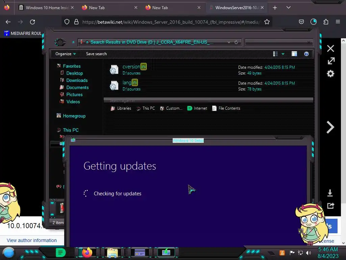The width and height of the screenshot is (346, 260).
Task: Search again in Libraries
Action: 121,108
